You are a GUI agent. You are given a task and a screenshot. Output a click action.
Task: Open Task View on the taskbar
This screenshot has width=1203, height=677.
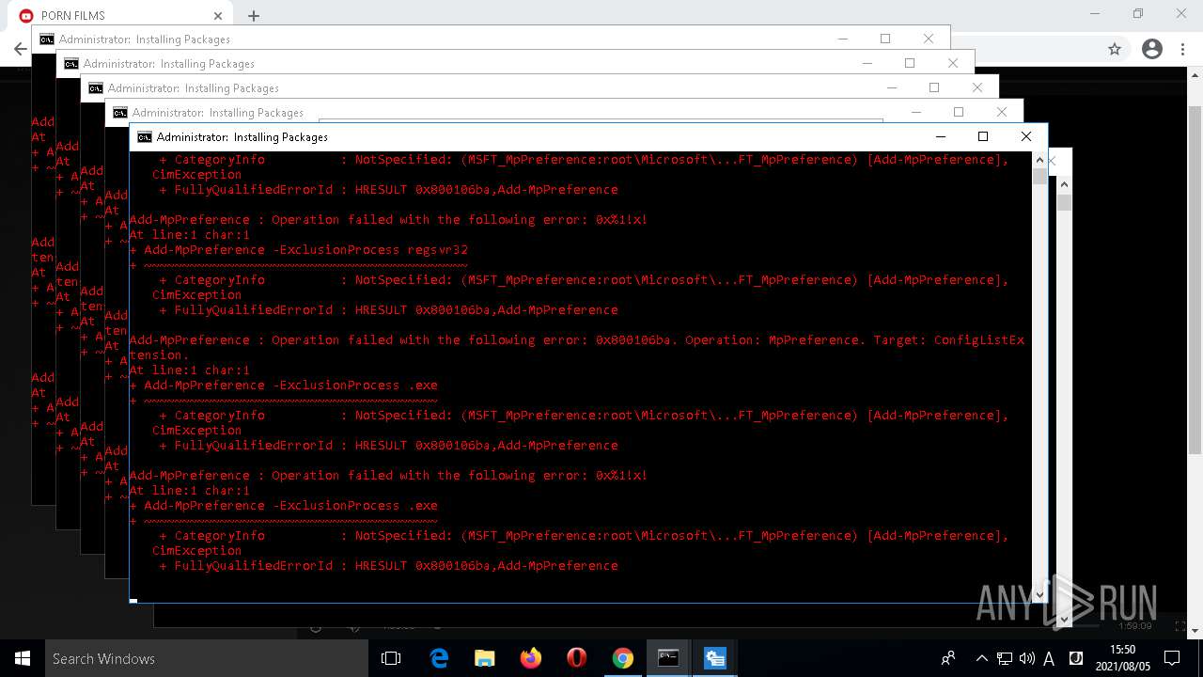(391, 658)
